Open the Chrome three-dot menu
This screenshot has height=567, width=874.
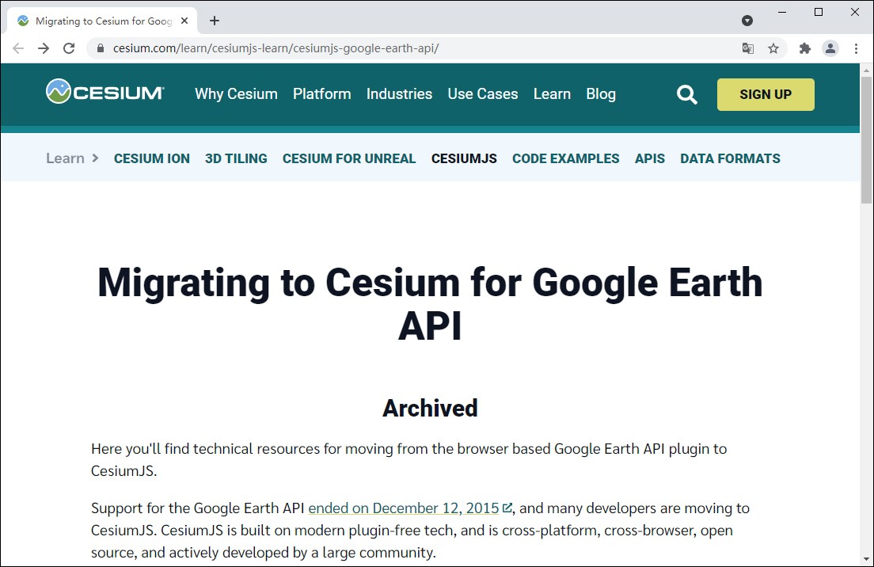[856, 48]
